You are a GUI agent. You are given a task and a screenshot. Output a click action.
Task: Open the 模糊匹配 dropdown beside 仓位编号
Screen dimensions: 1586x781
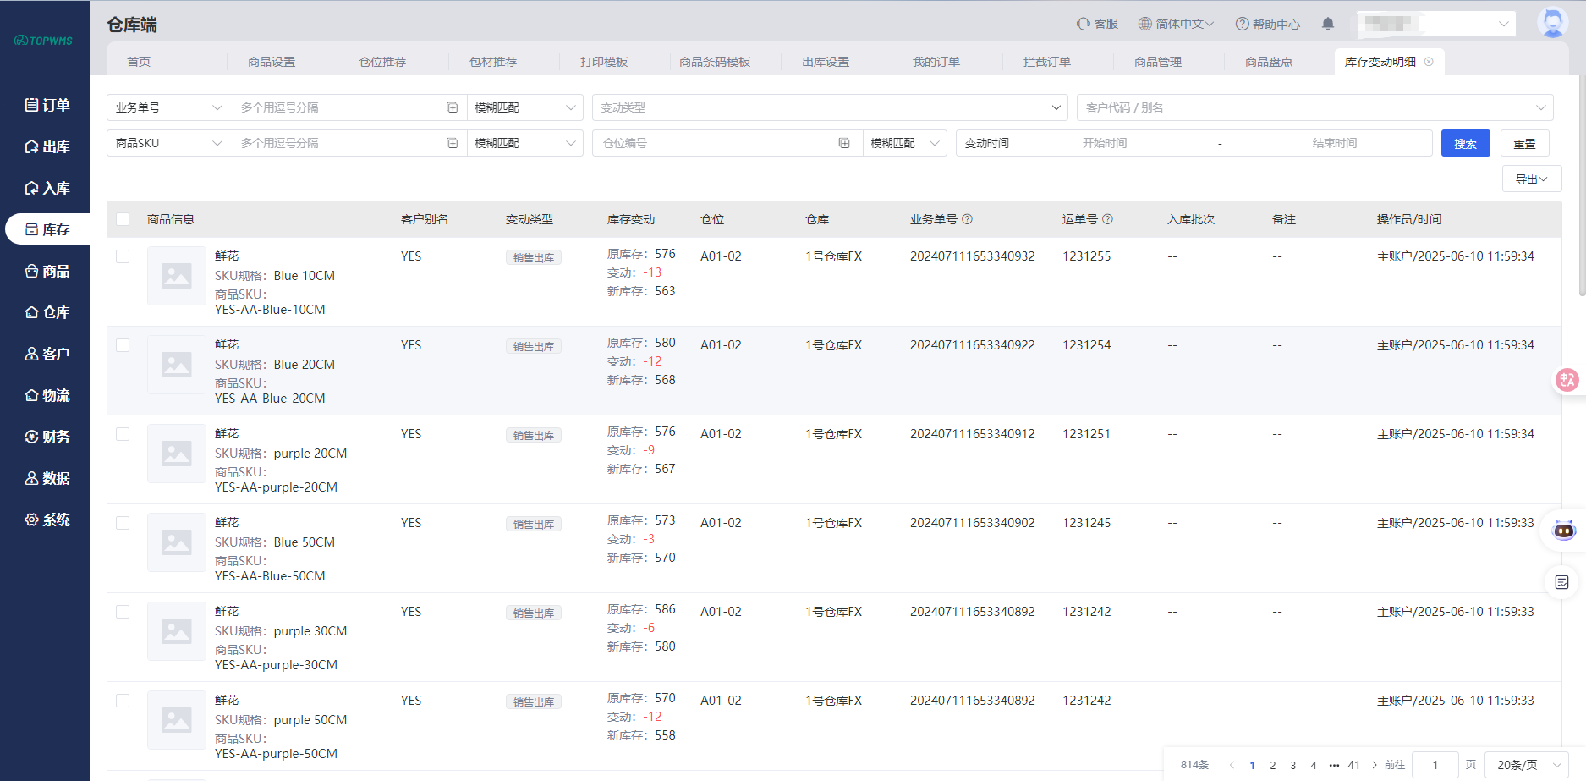click(x=905, y=143)
